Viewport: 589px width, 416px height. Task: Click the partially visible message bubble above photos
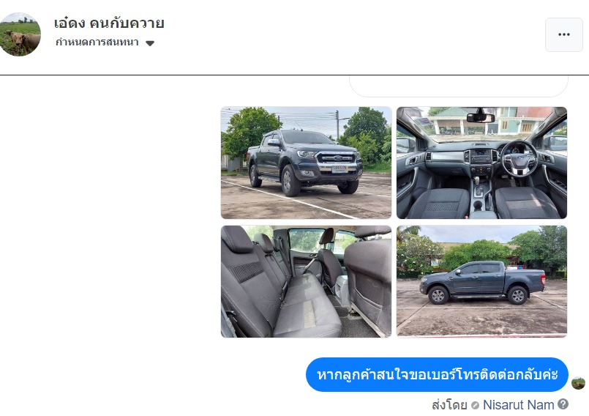459,86
